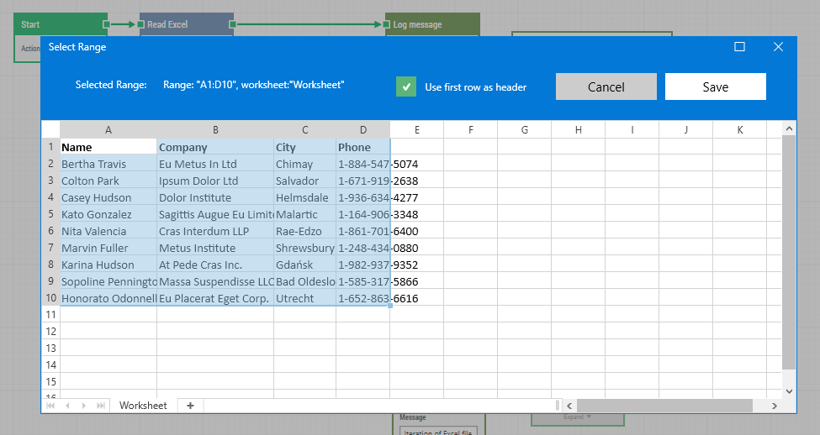Select the Eu Placerat Eget Corp. cell
This screenshot has height=435, width=820.
(215, 298)
